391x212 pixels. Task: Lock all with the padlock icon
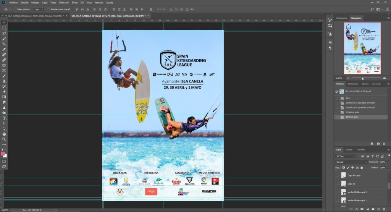click(362, 168)
